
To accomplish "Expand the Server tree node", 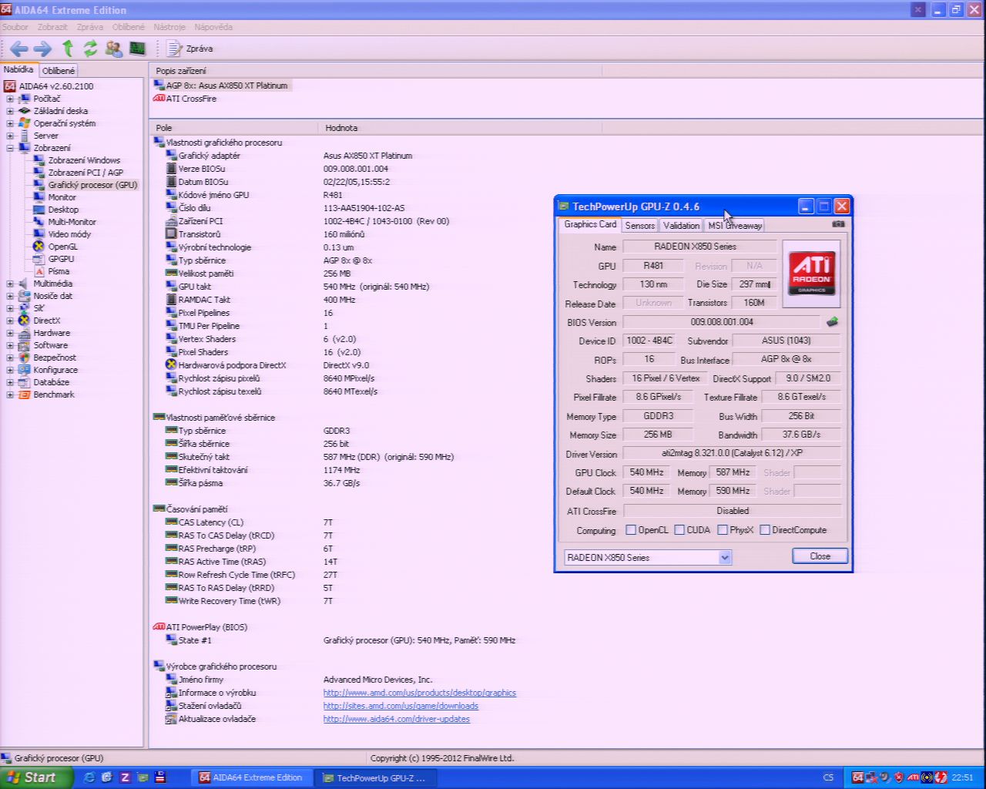I will [10, 136].
